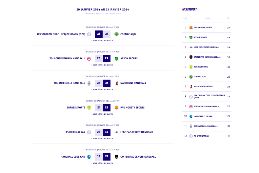Screen dimensions: 259x173
Task: Expand match details for Tournefeuille vs Narbonne
Action: tap(103, 89)
